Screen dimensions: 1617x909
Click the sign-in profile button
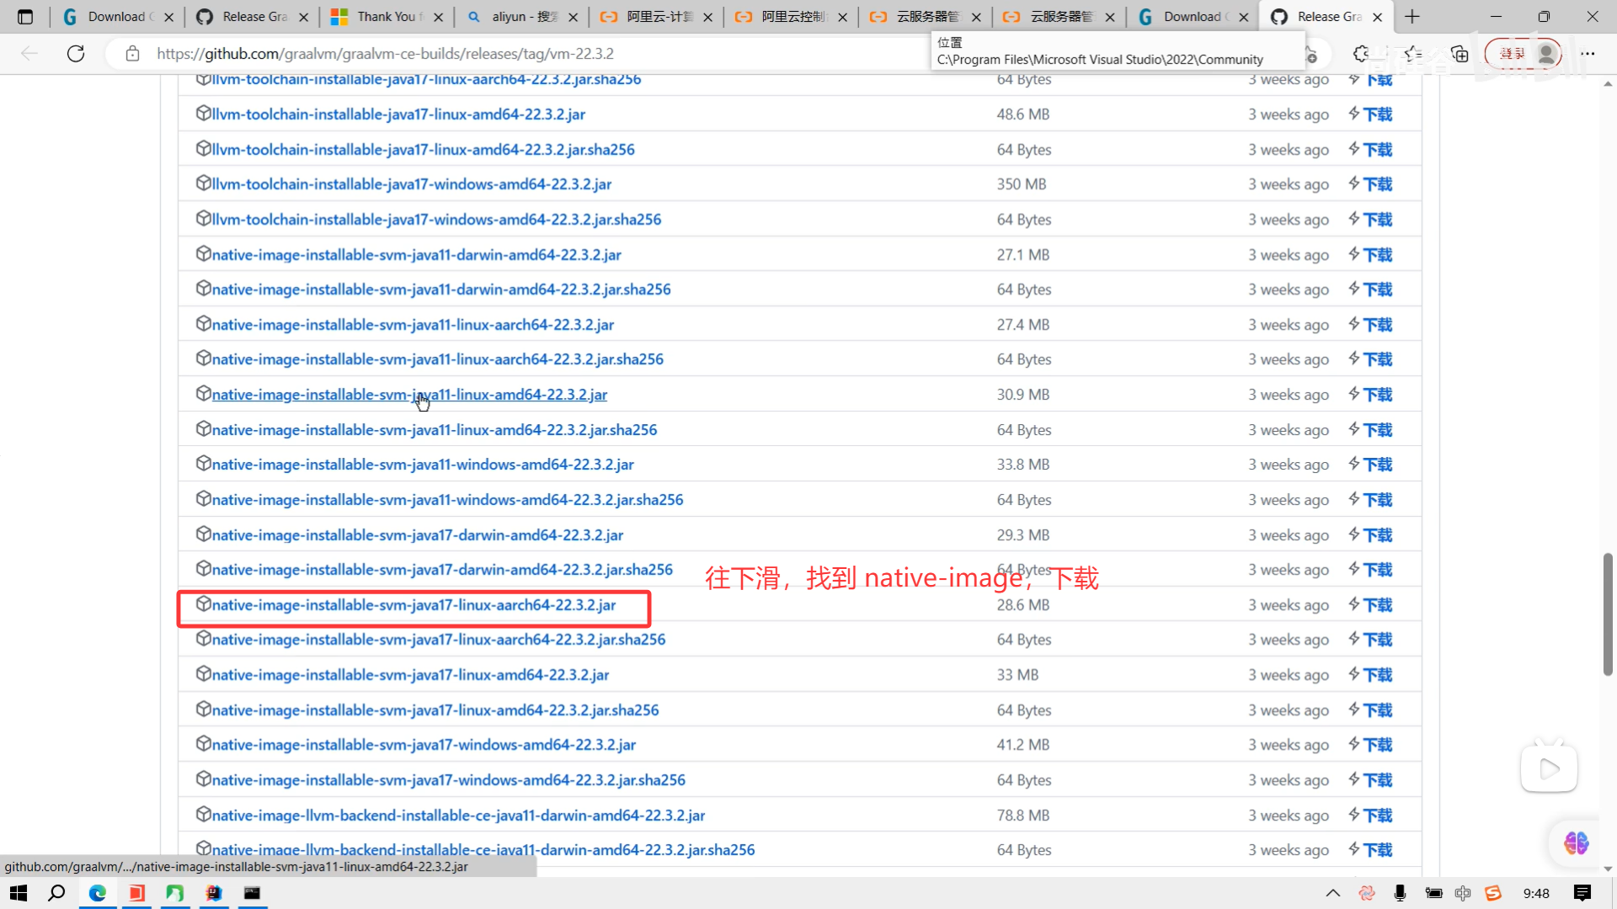pos(1523,54)
